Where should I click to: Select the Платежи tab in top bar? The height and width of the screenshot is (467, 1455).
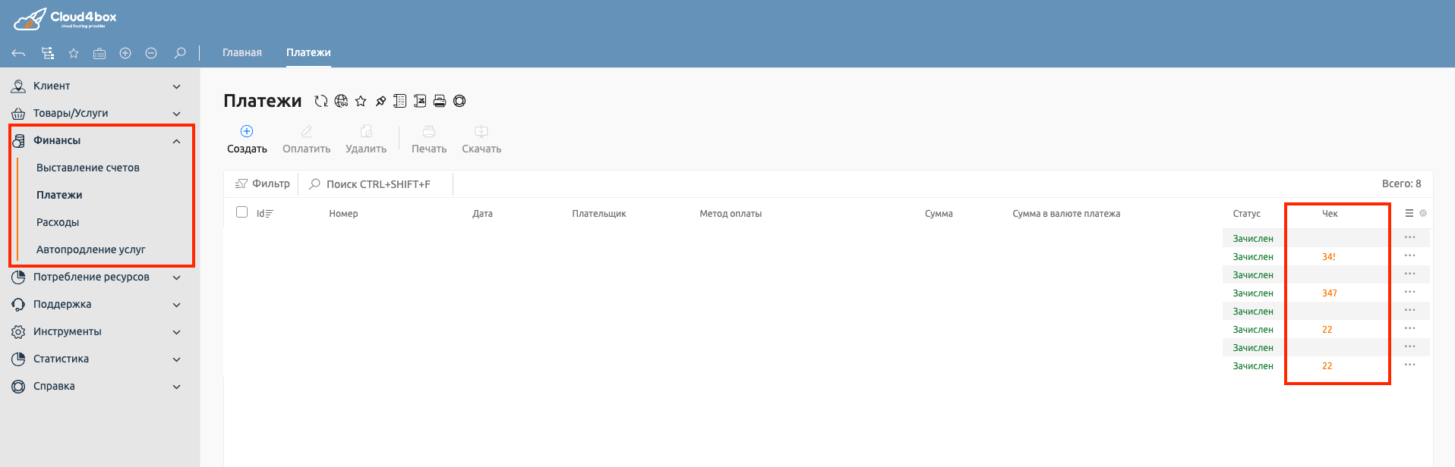coord(308,53)
